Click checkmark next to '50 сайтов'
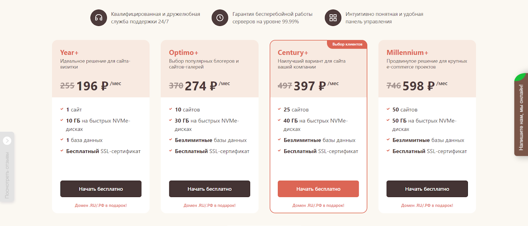 [388, 109]
